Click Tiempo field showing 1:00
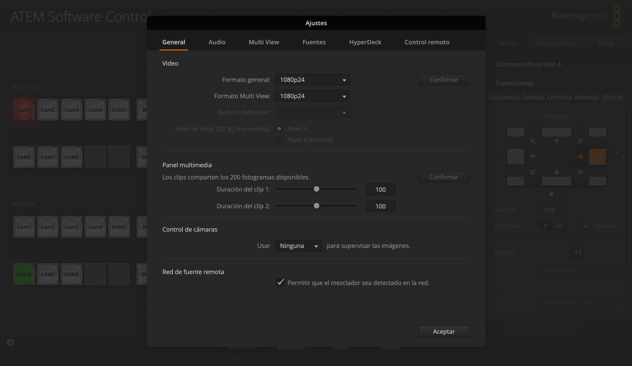This screenshot has height=366, width=632. 549,210
